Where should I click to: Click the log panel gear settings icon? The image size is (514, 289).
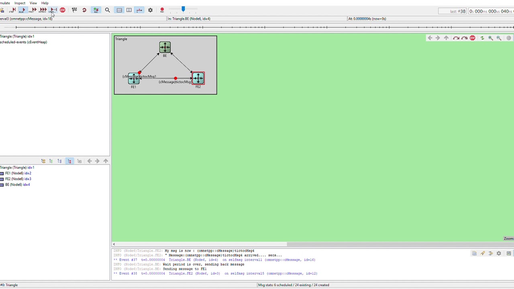coord(499,253)
